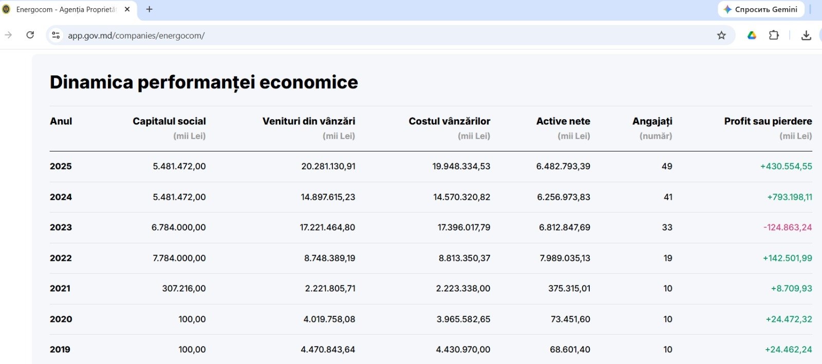Click employees count 49 in 2025 row
Screen dimensions: 822x364
(x=667, y=166)
